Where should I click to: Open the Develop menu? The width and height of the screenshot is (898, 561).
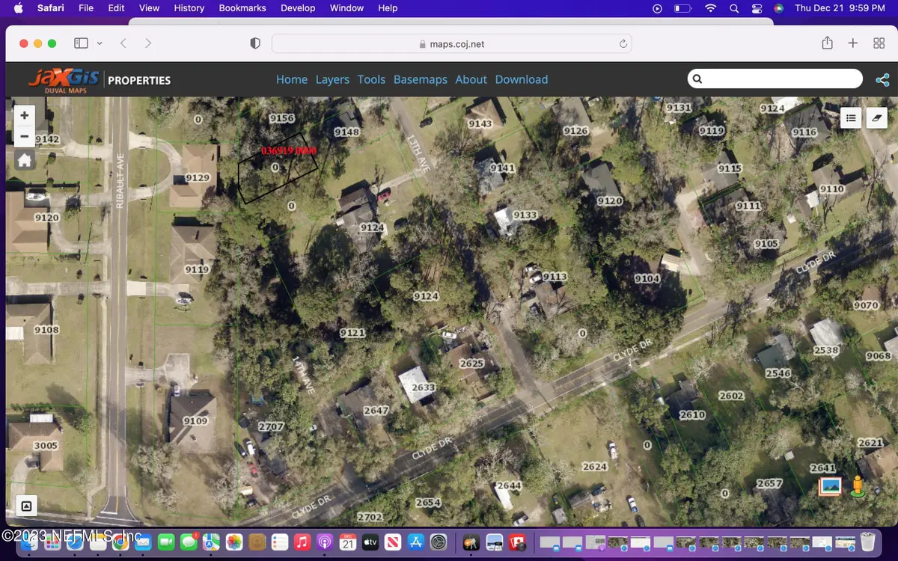point(298,8)
